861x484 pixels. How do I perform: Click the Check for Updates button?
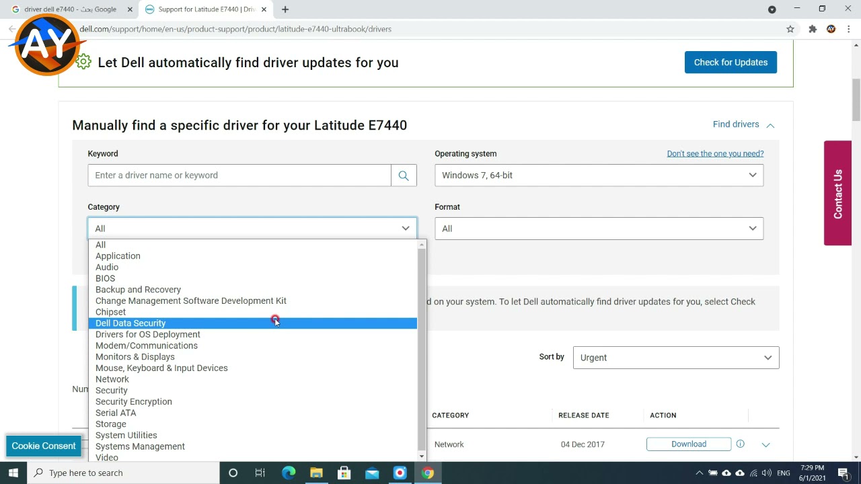click(x=731, y=63)
